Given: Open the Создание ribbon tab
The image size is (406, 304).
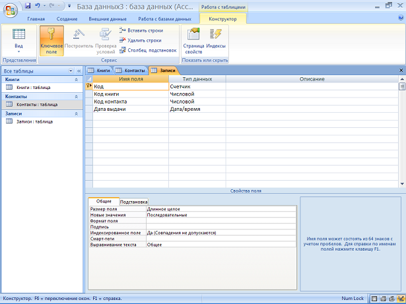Looking at the screenshot, I should [x=67, y=19].
